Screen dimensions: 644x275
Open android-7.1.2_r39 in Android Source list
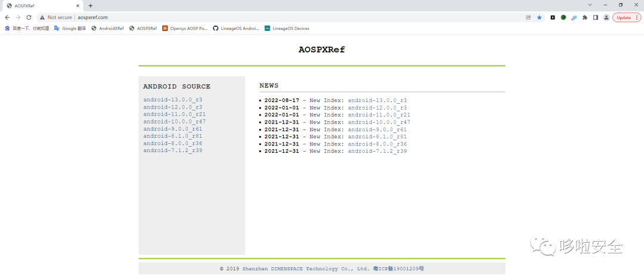[173, 150]
